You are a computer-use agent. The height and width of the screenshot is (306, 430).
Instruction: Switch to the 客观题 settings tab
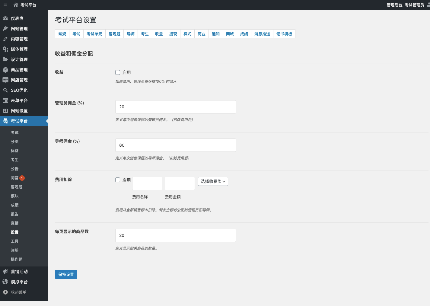pyautogui.click(x=115, y=34)
